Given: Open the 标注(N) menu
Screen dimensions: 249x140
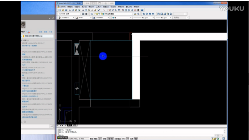Looking at the screenshot, I should tap(113, 7).
